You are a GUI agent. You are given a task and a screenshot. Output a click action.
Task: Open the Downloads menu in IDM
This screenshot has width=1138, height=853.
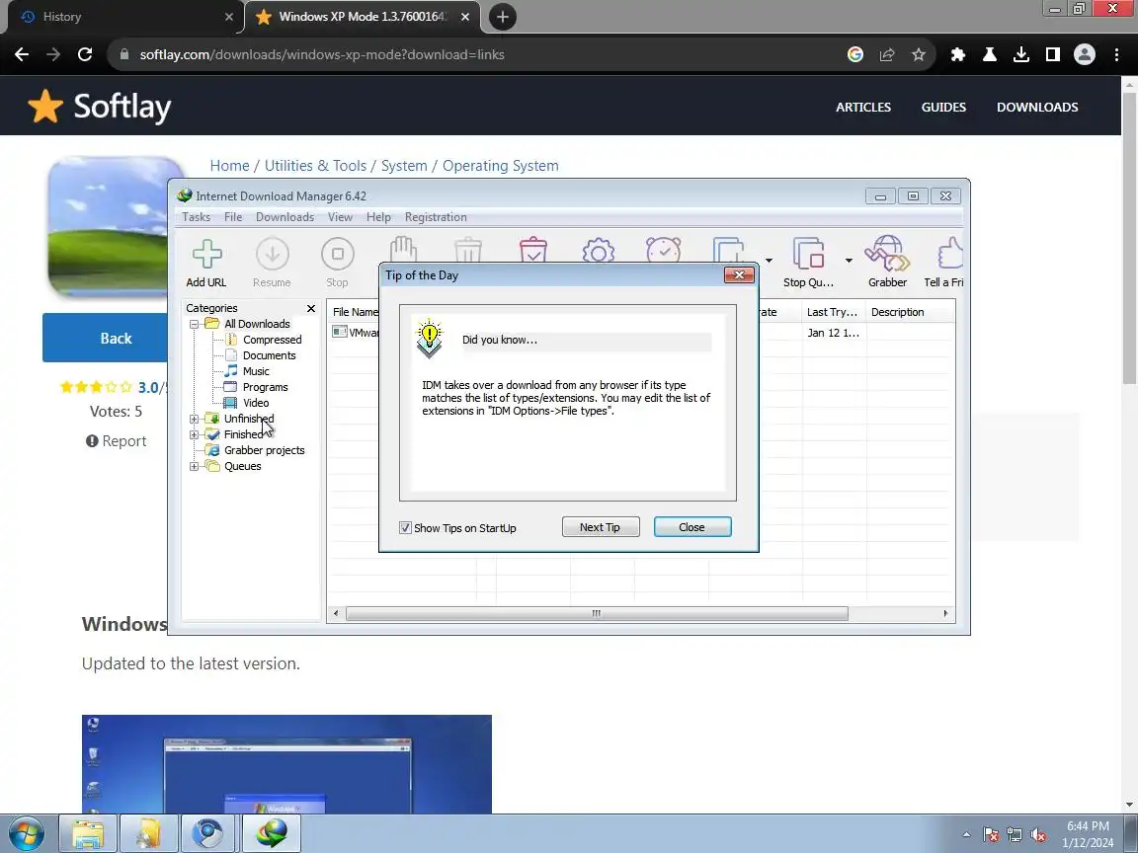tap(284, 217)
